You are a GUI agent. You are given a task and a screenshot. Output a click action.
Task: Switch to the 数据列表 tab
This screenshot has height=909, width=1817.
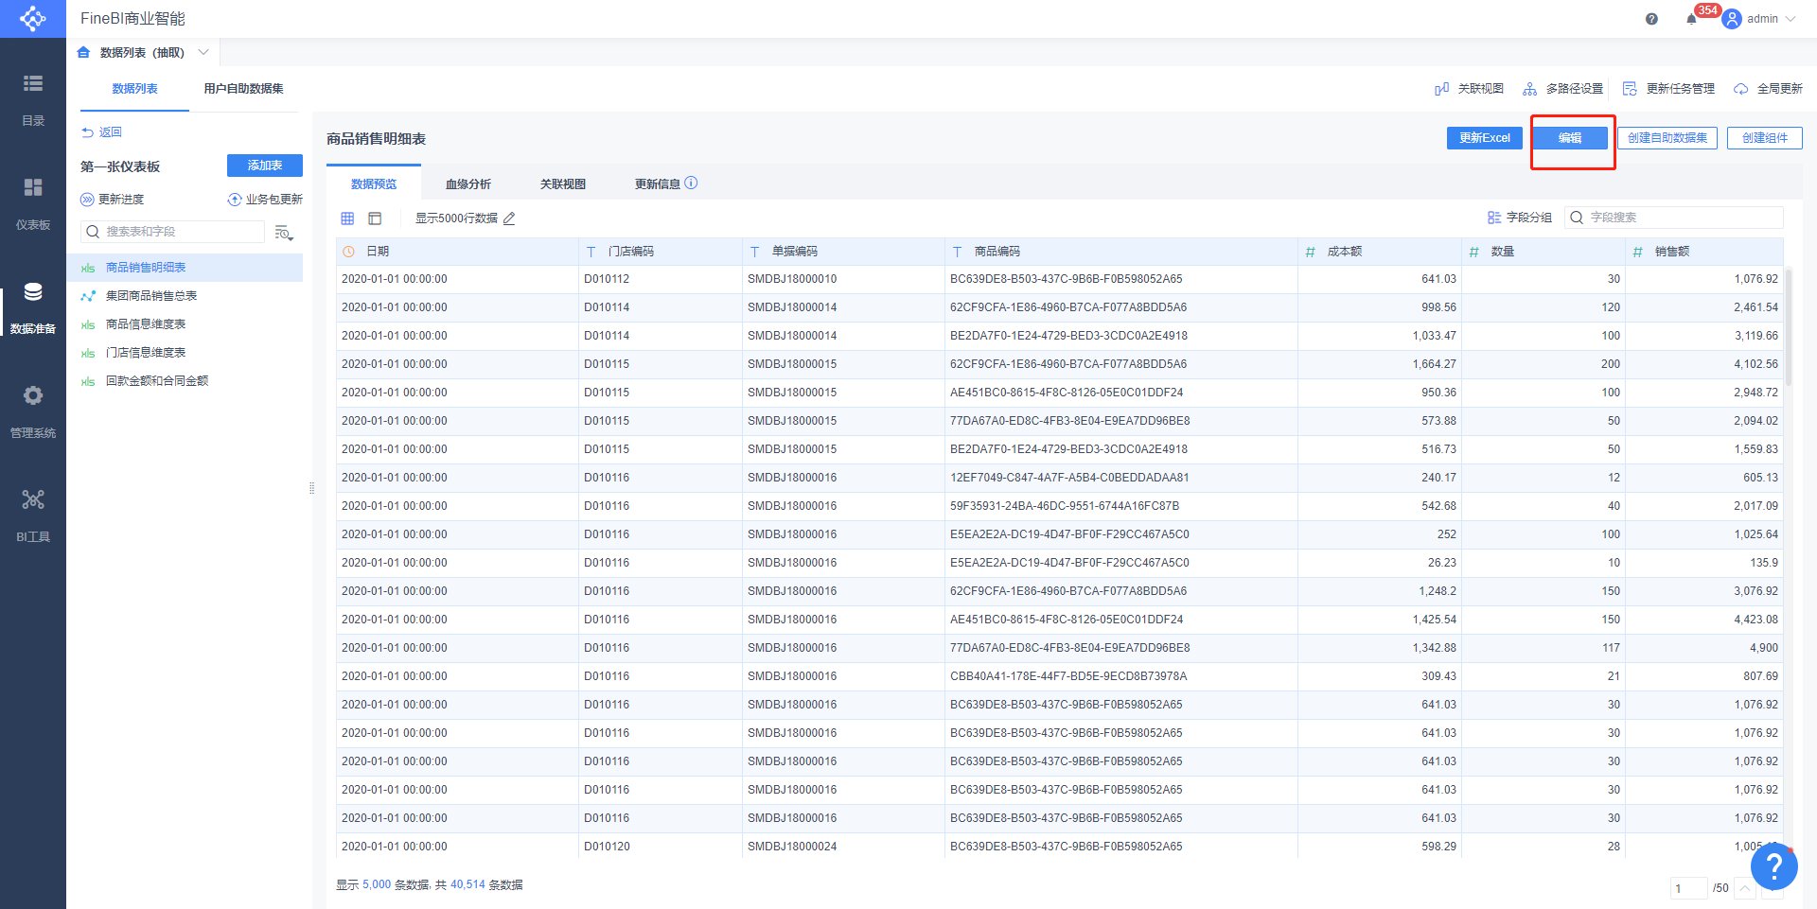tap(134, 89)
